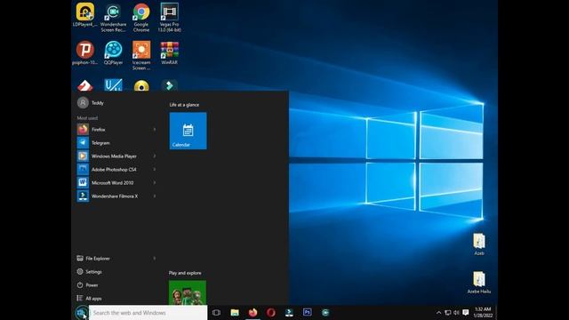The height and width of the screenshot is (320, 569).
Task: Open Telegram from Most used list
Action: click(116, 142)
